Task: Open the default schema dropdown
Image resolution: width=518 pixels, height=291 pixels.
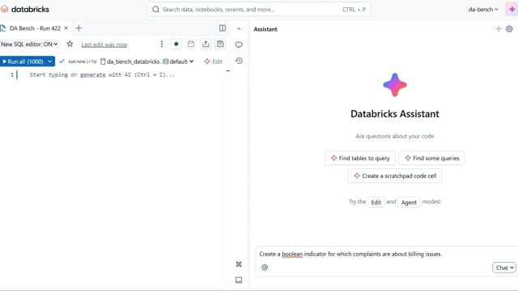Action: coord(178,61)
